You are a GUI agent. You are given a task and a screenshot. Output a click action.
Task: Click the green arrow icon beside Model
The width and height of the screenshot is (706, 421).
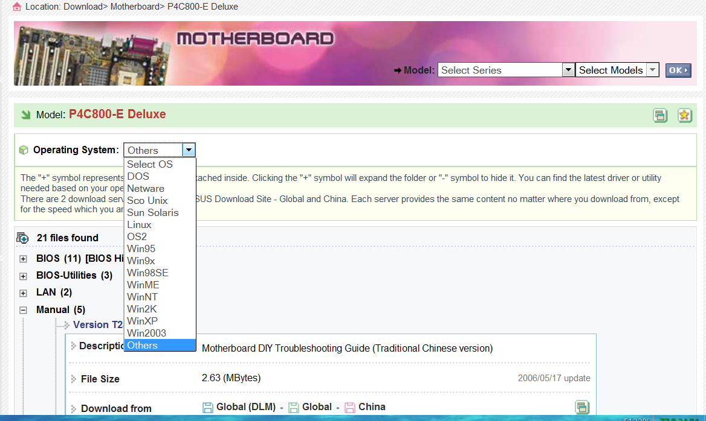25,115
